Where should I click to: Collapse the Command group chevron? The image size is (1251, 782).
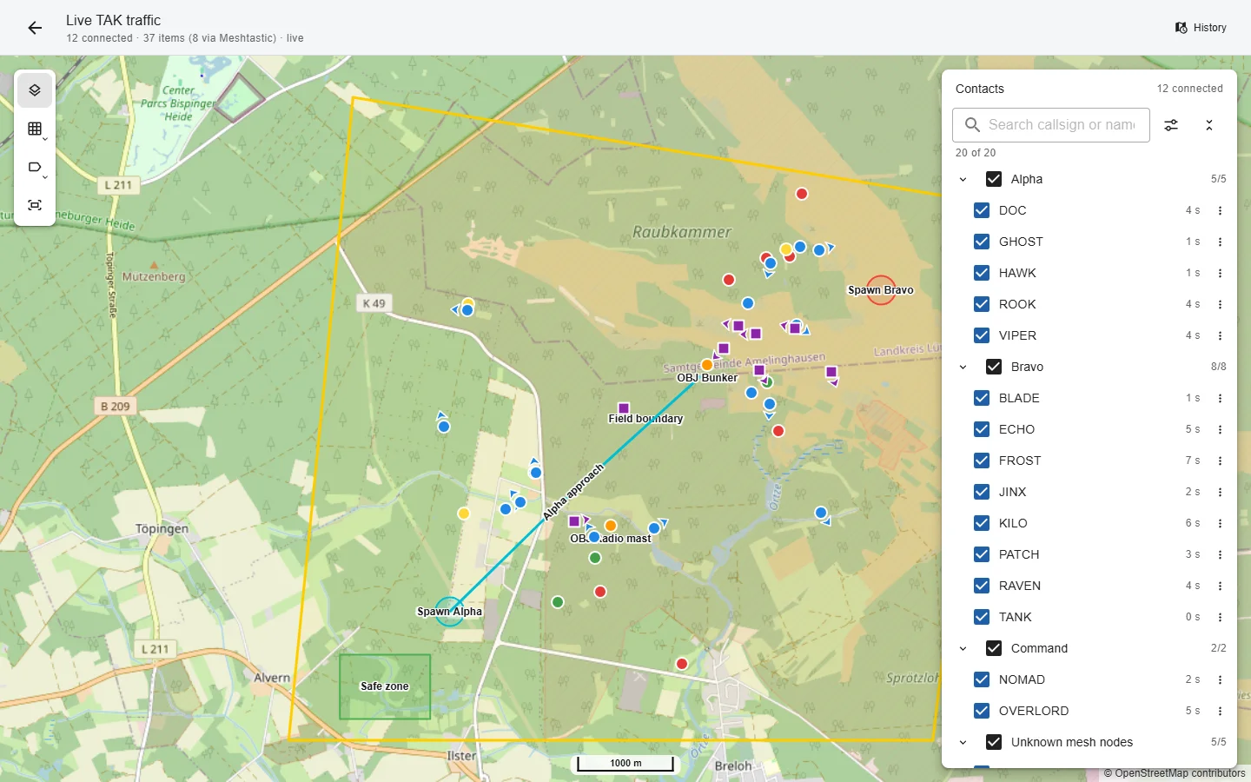pyautogui.click(x=963, y=648)
